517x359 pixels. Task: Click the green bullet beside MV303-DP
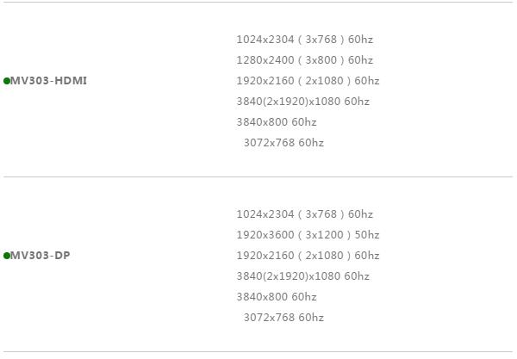(7, 256)
